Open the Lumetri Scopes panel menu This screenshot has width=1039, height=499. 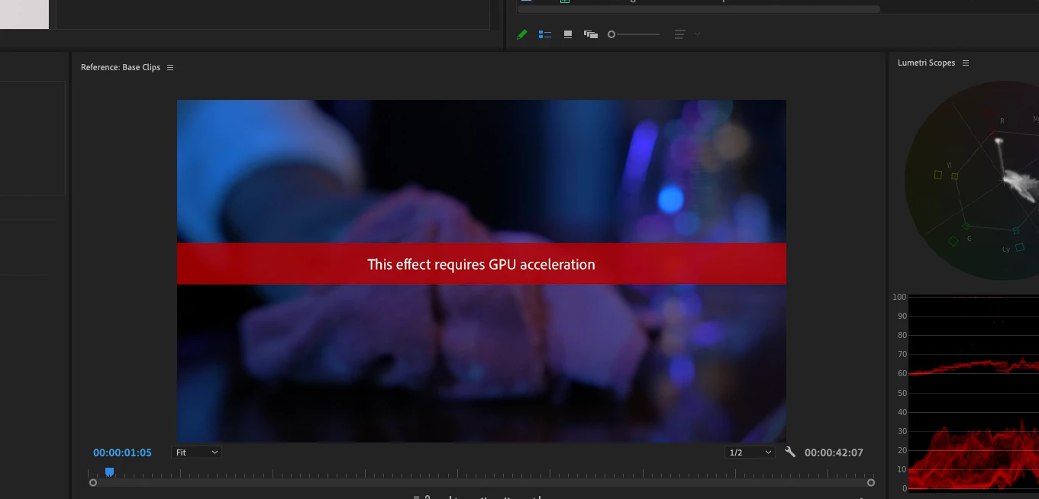(x=966, y=63)
